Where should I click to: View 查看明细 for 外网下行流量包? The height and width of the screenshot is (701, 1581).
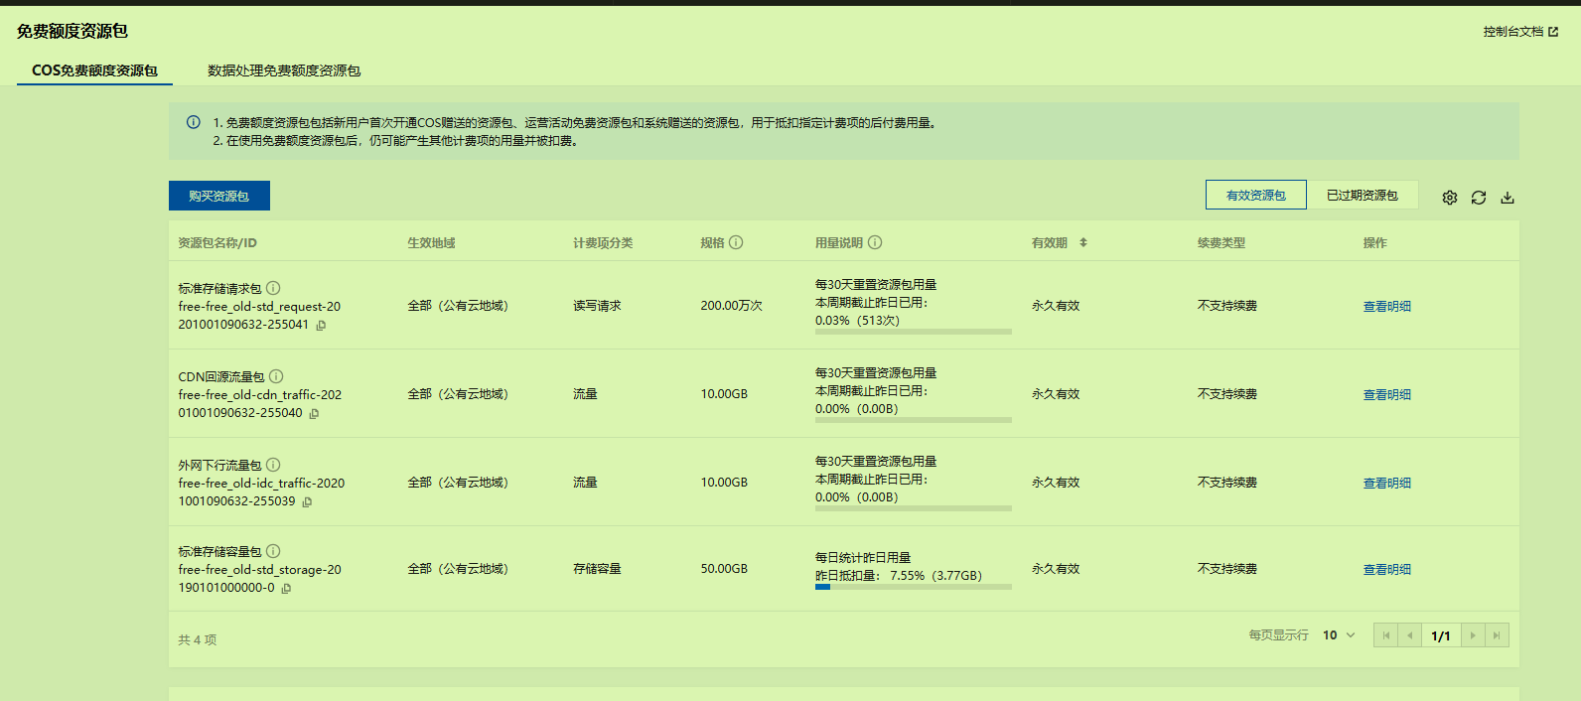coord(1387,483)
